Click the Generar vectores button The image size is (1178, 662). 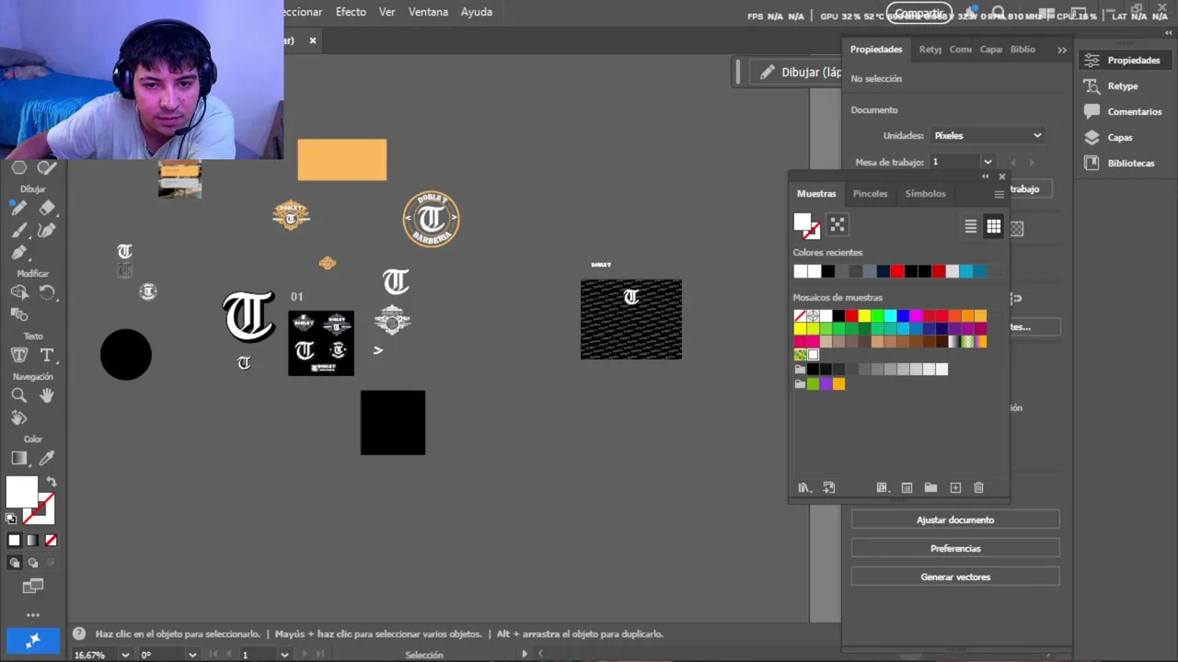coord(955,576)
